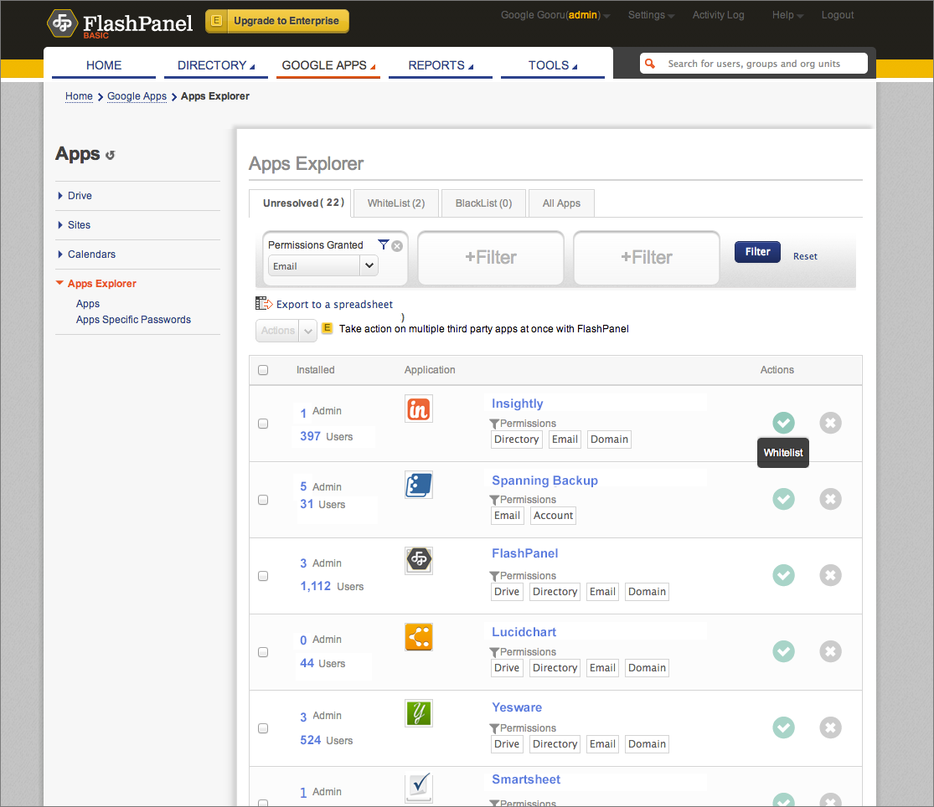Switch to the All Apps tab
Image resolution: width=934 pixels, height=807 pixels.
tap(561, 203)
